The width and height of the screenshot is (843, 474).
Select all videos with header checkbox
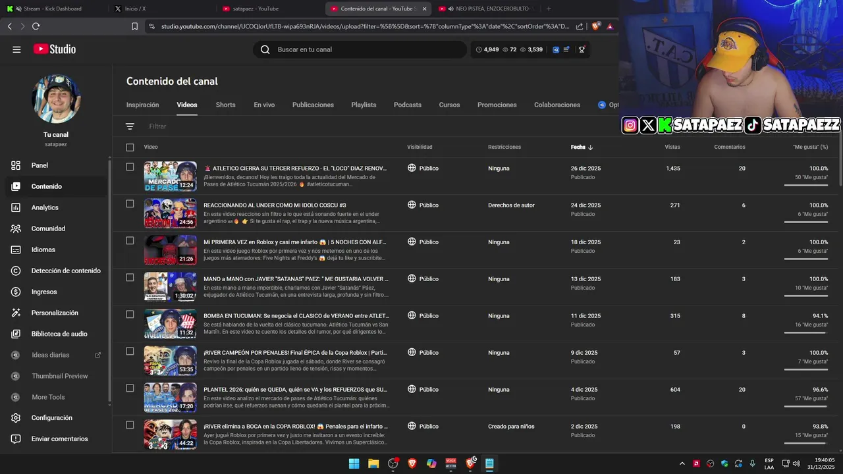(130, 147)
